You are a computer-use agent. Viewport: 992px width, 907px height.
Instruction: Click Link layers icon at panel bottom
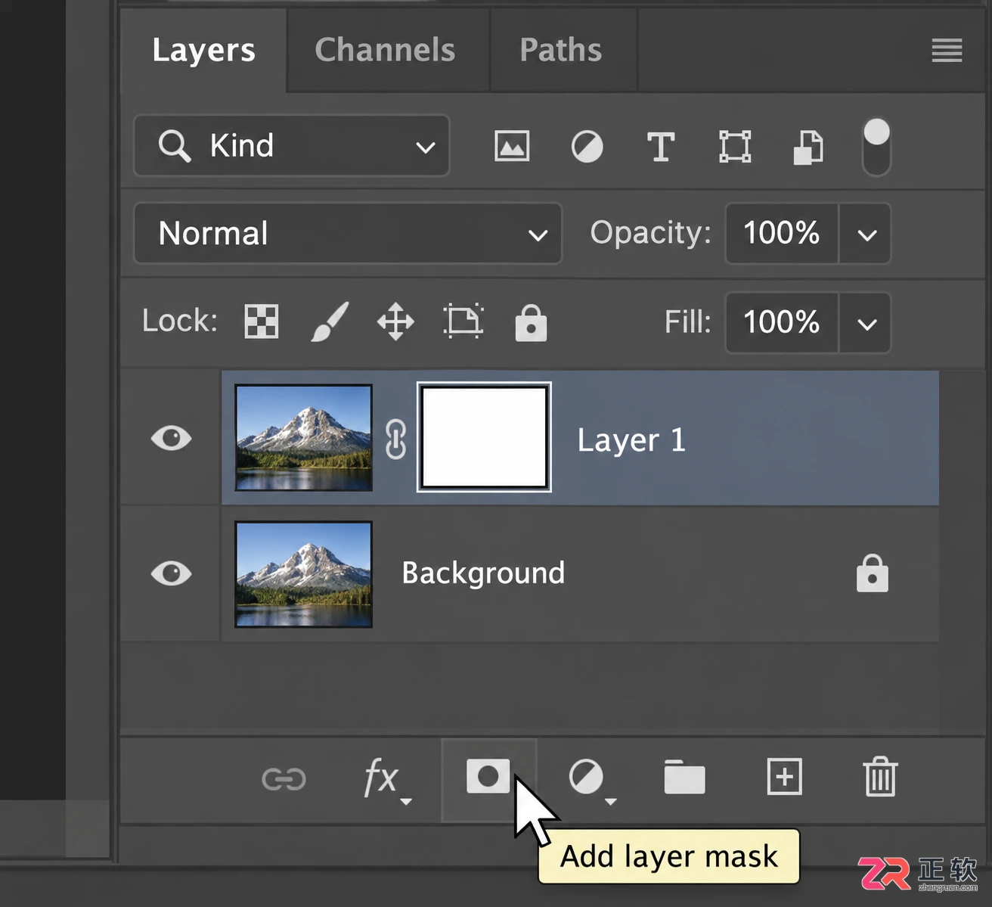coord(284,778)
